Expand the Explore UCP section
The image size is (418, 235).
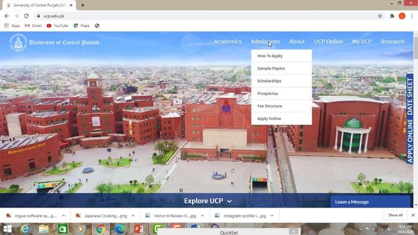click(208, 200)
